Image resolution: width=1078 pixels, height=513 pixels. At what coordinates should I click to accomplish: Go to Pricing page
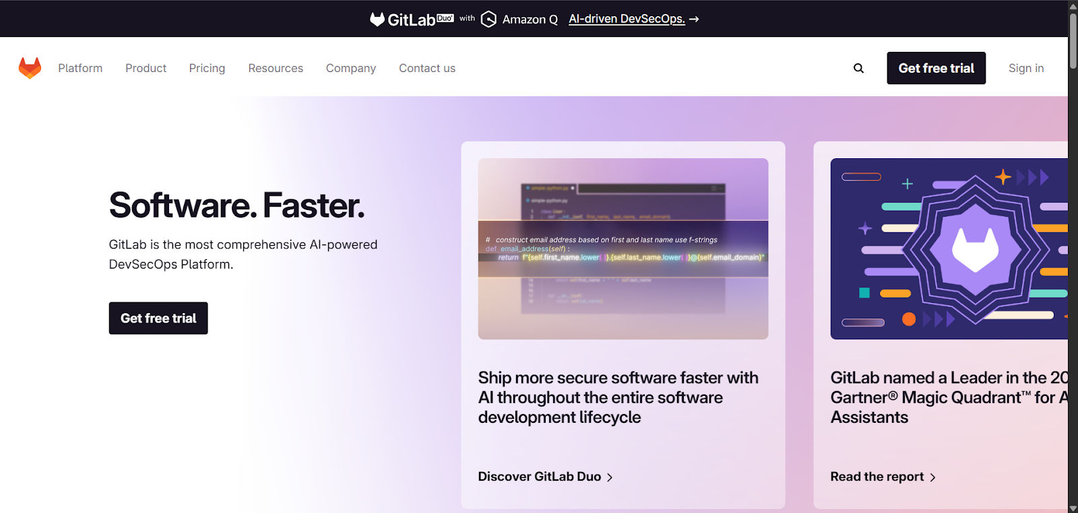point(207,68)
